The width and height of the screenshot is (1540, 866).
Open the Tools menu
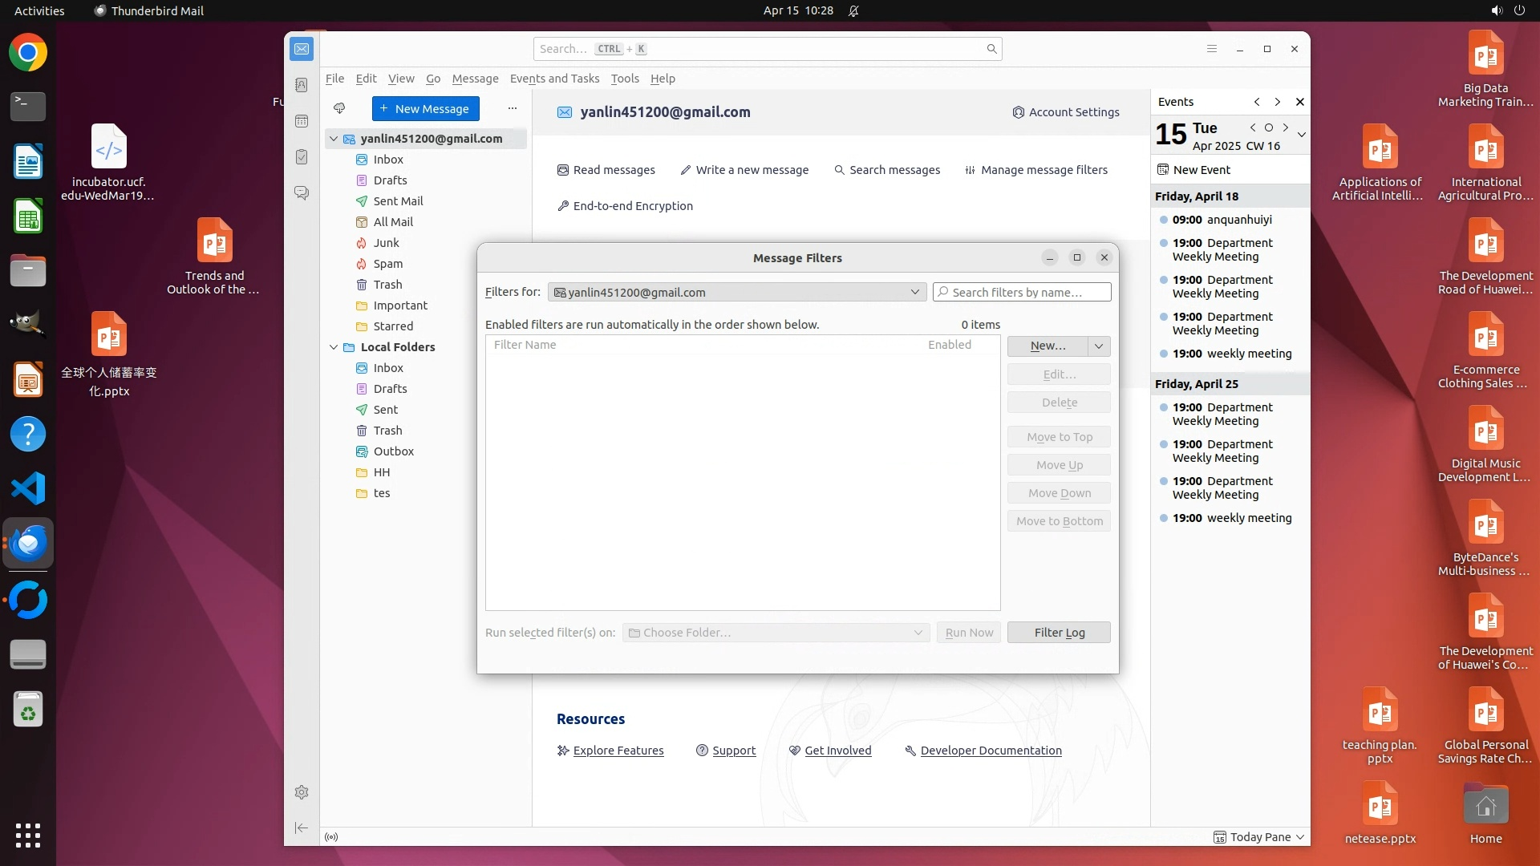tap(624, 79)
